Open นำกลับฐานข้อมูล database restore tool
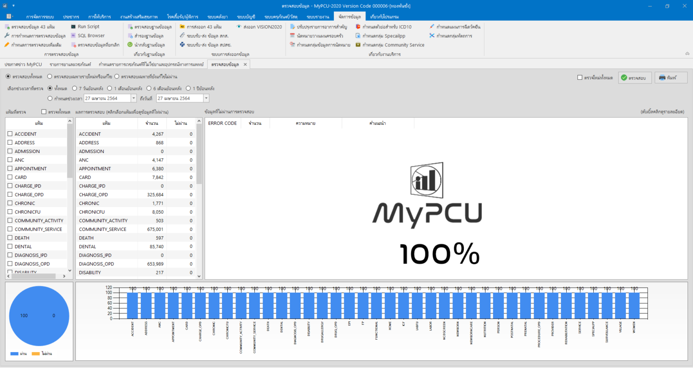This screenshot has width=693, height=368. tap(149, 45)
